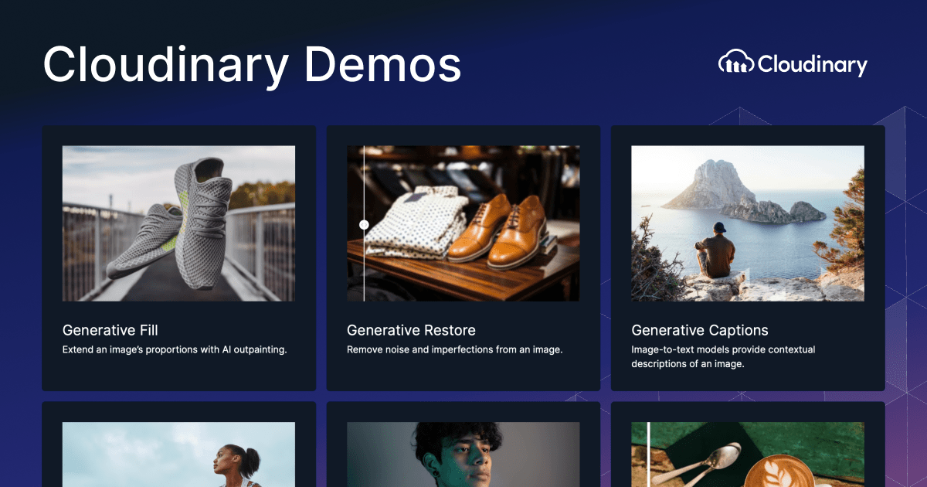Click the portrait image in the bottom-middle card
Image resolution: width=927 pixels, height=487 pixels.
pos(463,456)
